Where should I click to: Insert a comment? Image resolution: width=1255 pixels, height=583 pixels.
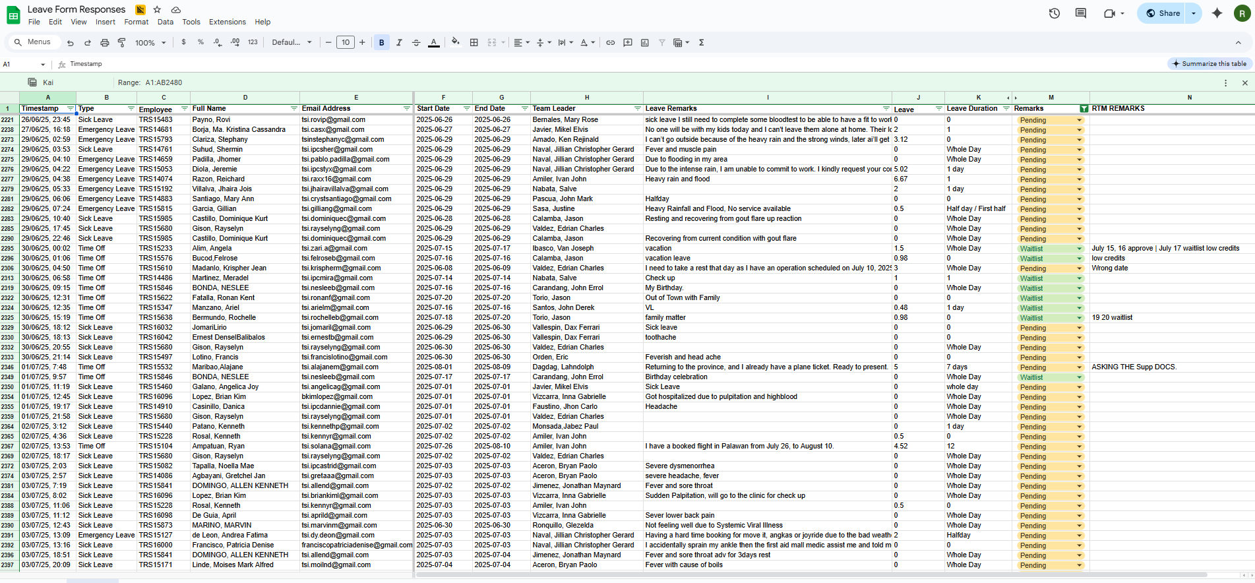click(628, 42)
